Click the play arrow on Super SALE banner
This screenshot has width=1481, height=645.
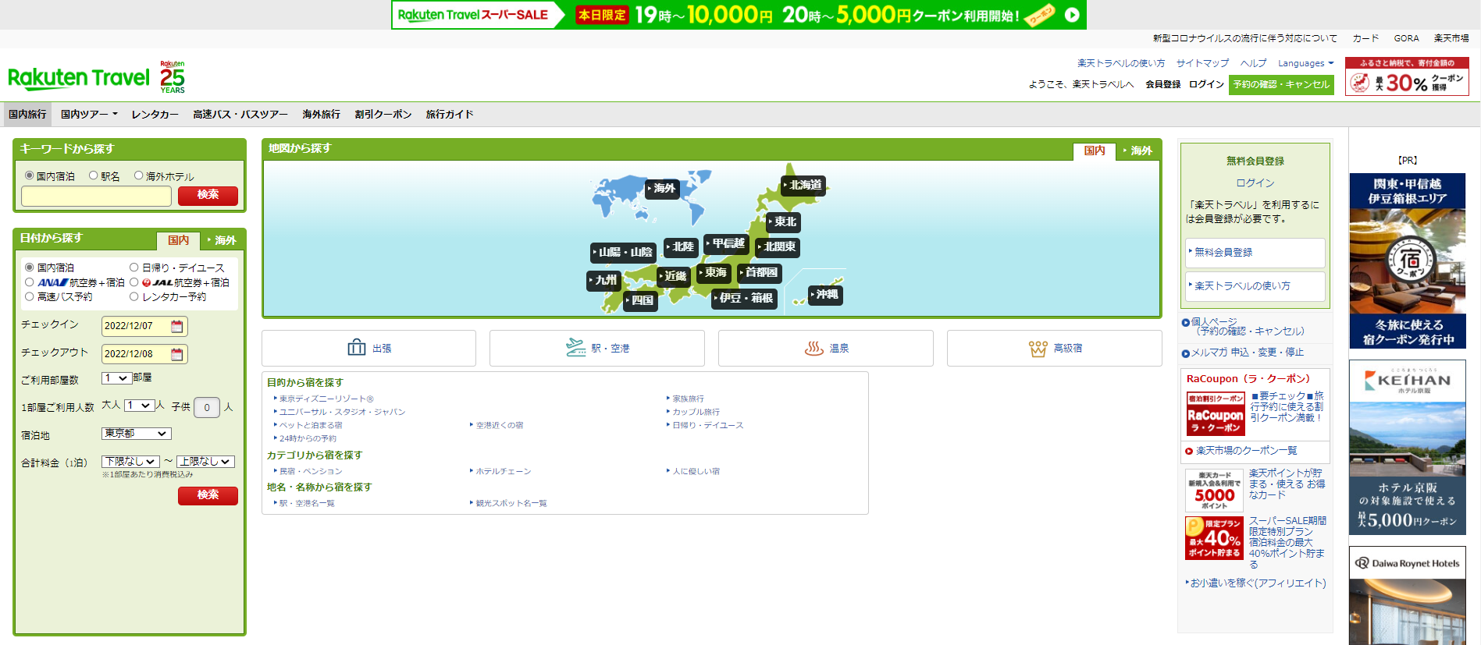[1072, 15]
